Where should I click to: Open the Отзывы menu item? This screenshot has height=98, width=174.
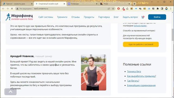pos(76,17)
